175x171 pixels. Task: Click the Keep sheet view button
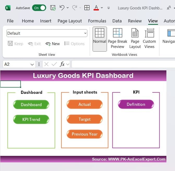point(15,44)
